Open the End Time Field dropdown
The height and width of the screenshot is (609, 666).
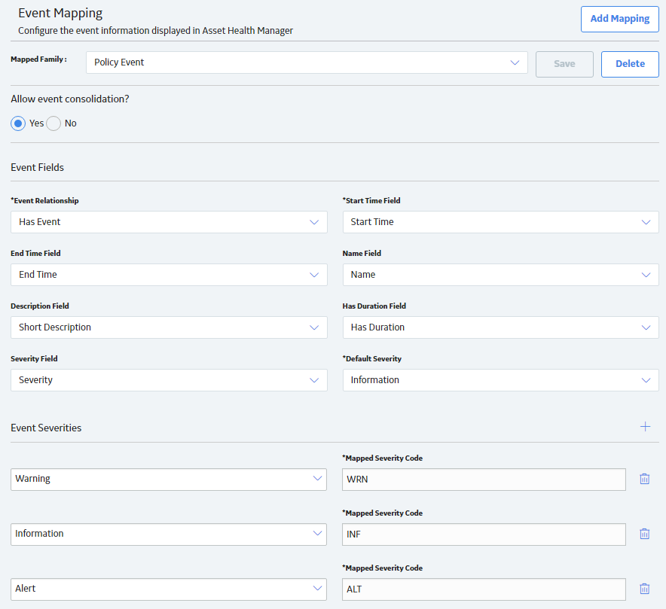[x=169, y=275]
